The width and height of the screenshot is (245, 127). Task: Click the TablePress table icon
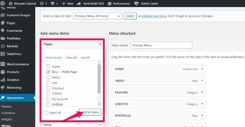click(3, 54)
